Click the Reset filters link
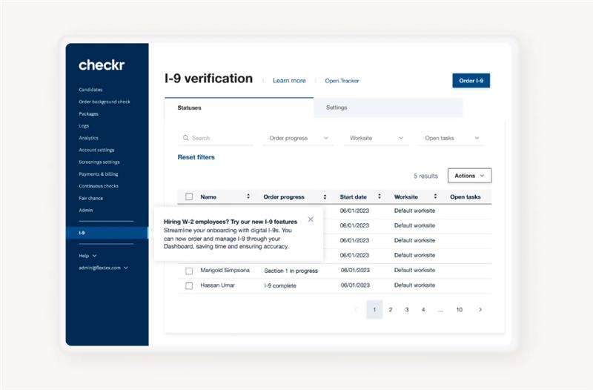Image resolution: width=593 pixels, height=390 pixels. coord(196,157)
